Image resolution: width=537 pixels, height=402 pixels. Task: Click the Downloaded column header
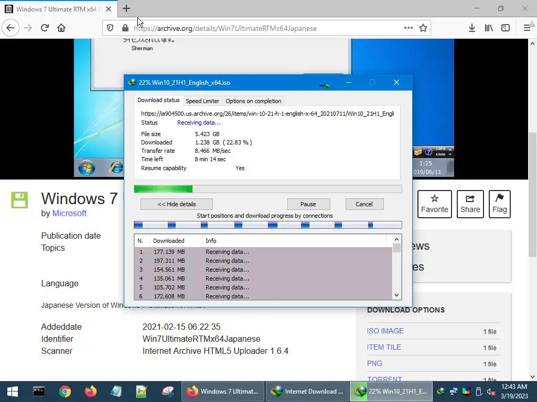(176, 241)
